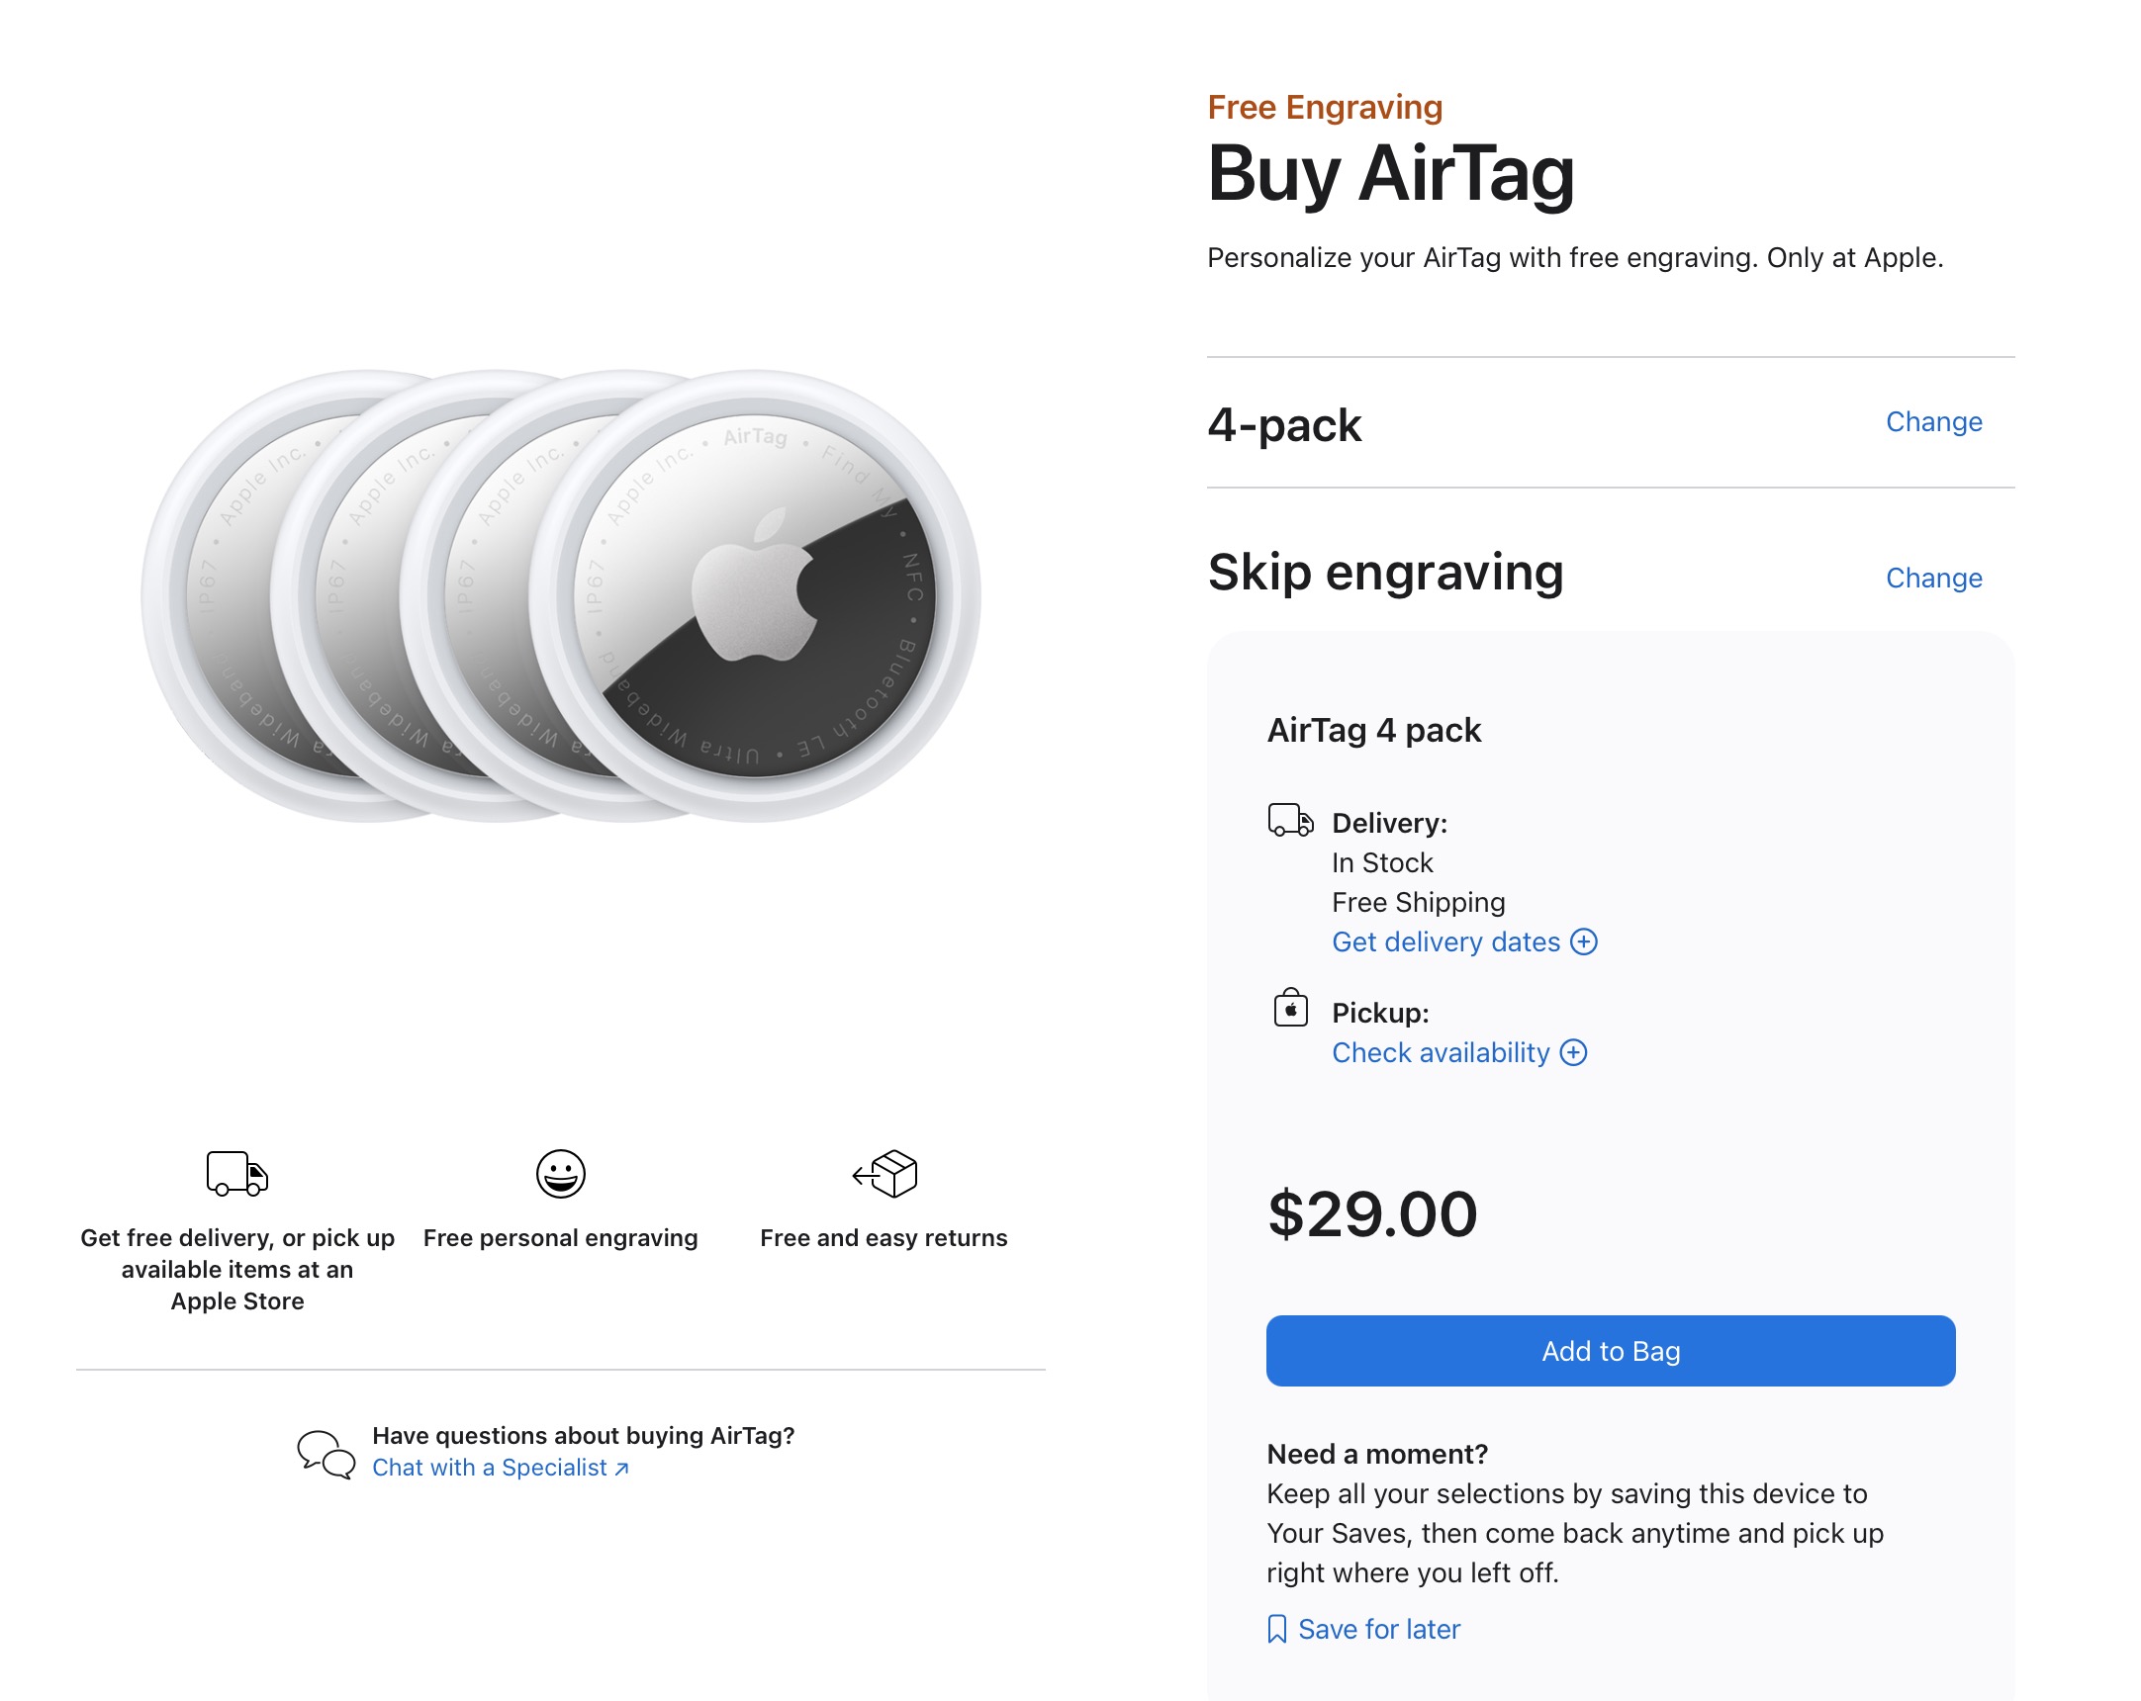Viewport: 2141px width, 1701px height.
Task: Click Save for later link
Action: coord(1378,1630)
